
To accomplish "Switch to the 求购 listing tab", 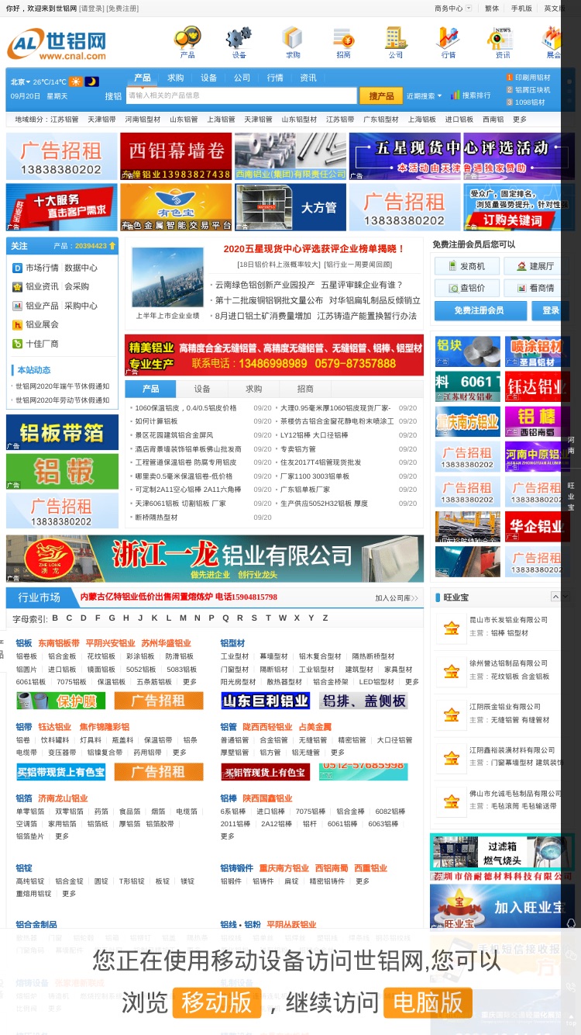I will [254, 389].
